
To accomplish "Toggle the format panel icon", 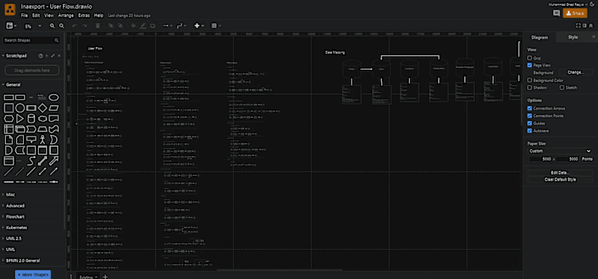I will pos(585,26).
